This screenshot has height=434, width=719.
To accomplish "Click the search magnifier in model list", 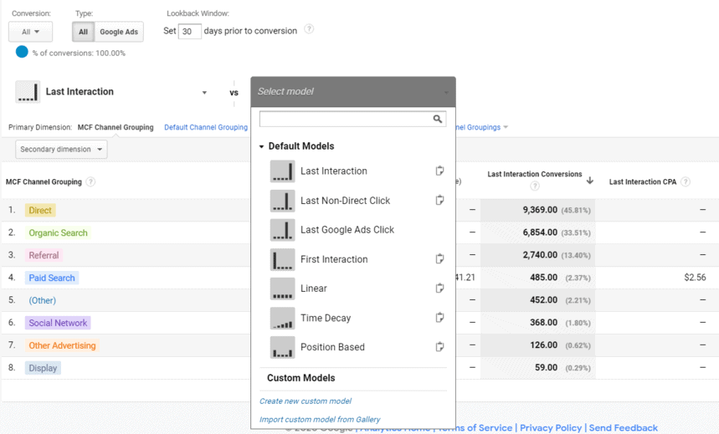I will coord(438,119).
